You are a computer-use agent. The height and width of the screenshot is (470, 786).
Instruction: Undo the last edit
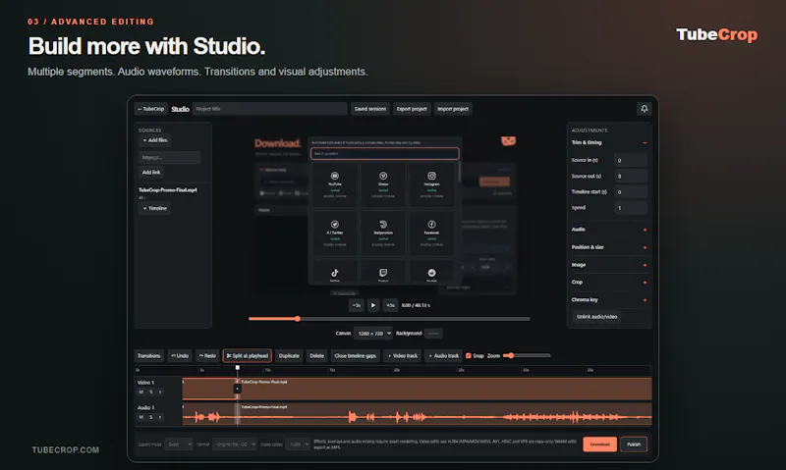click(180, 356)
